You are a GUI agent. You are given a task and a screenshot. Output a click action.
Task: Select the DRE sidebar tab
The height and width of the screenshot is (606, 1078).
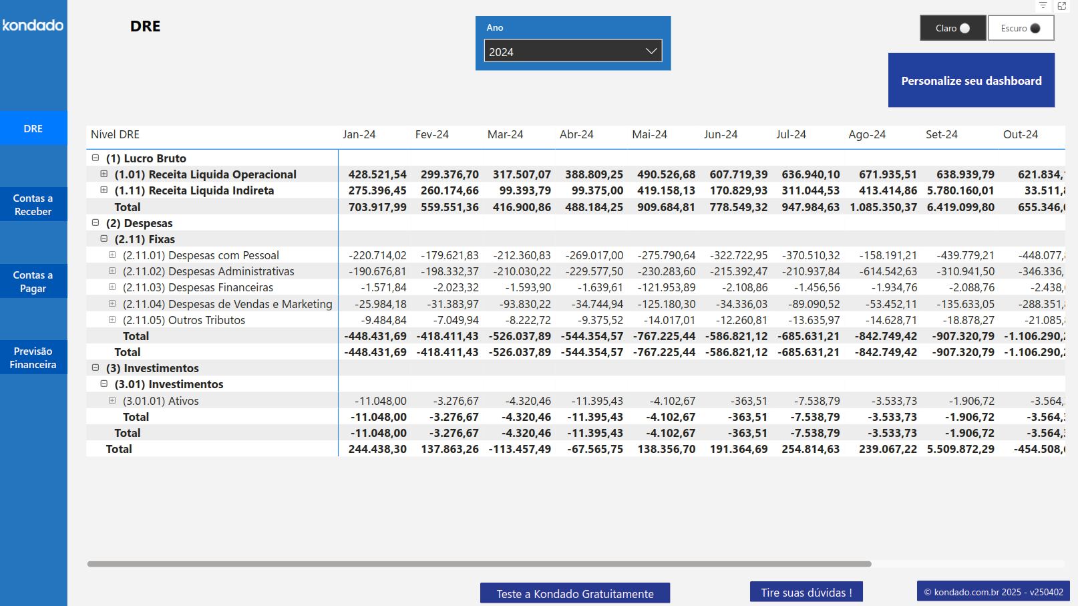[33, 128]
